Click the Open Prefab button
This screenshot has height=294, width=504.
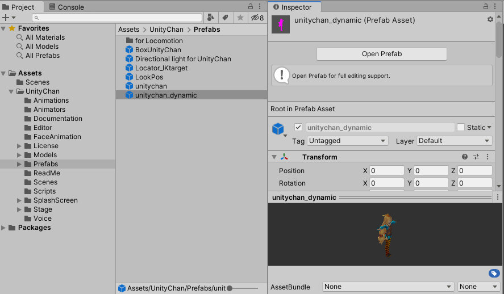tap(381, 54)
